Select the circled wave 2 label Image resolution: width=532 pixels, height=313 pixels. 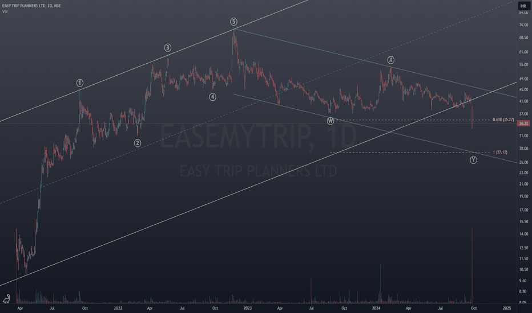[138, 143]
